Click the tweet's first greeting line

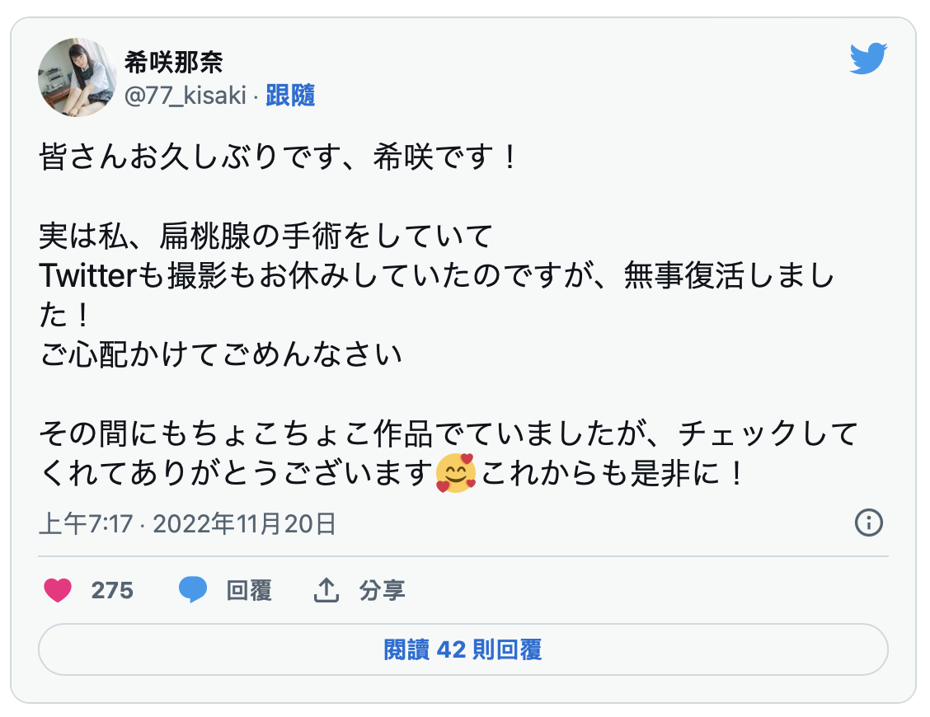click(x=279, y=157)
